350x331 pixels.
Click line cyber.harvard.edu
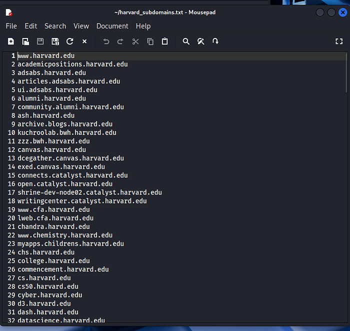point(50,295)
